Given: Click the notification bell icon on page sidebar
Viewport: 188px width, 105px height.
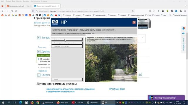Looking at the screenshot, I should coord(183,28).
